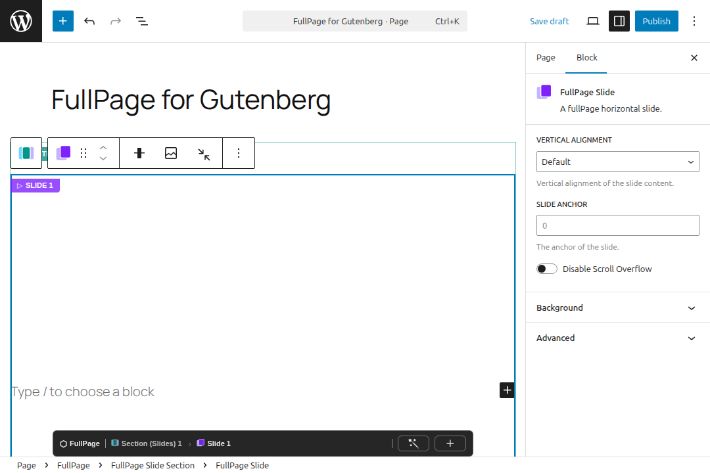Open Document Overview list icon
The width and height of the screenshot is (710, 473).
point(142,21)
